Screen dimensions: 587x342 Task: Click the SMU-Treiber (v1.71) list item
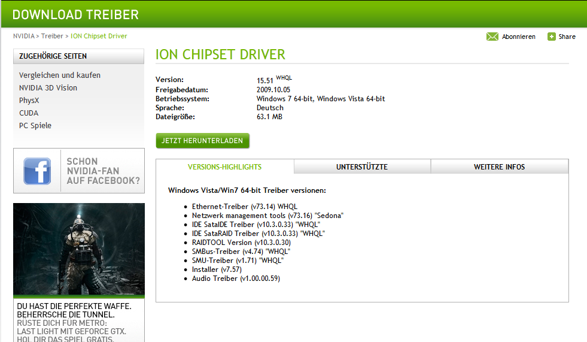(238, 261)
